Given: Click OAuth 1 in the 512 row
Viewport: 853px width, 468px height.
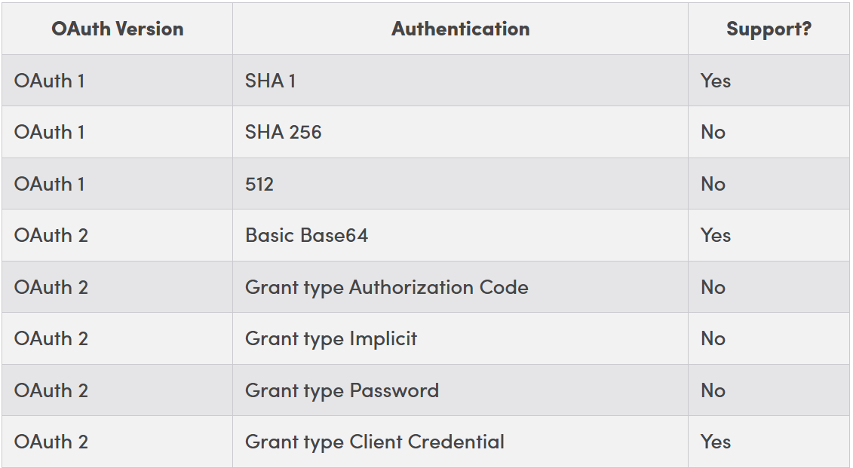Looking at the screenshot, I should tap(49, 184).
